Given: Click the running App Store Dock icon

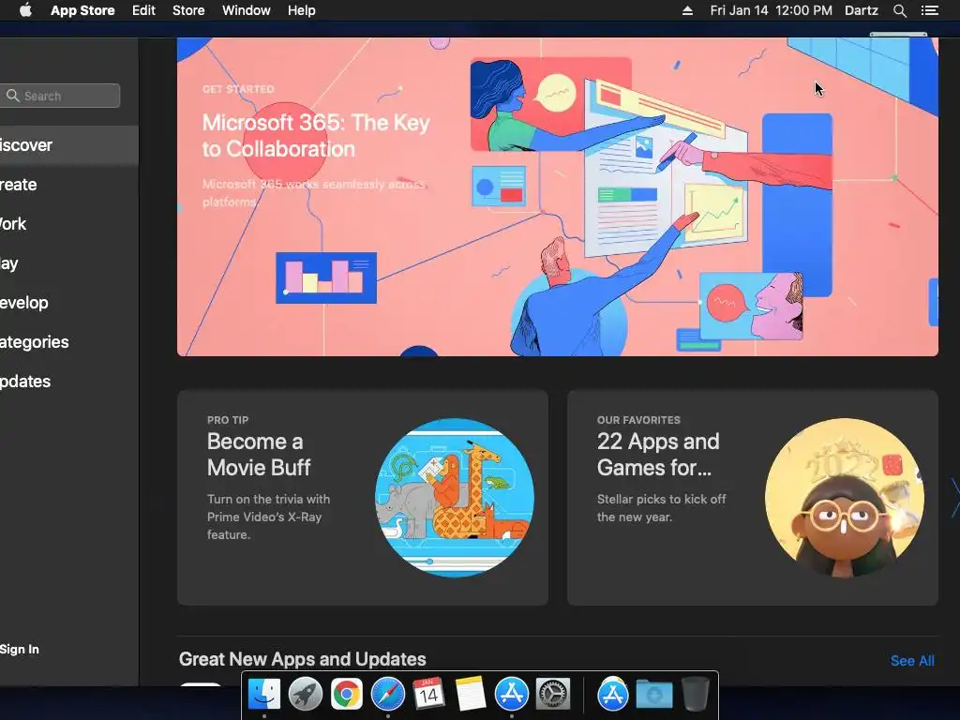Looking at the screenshot, I should pos(511,695).
